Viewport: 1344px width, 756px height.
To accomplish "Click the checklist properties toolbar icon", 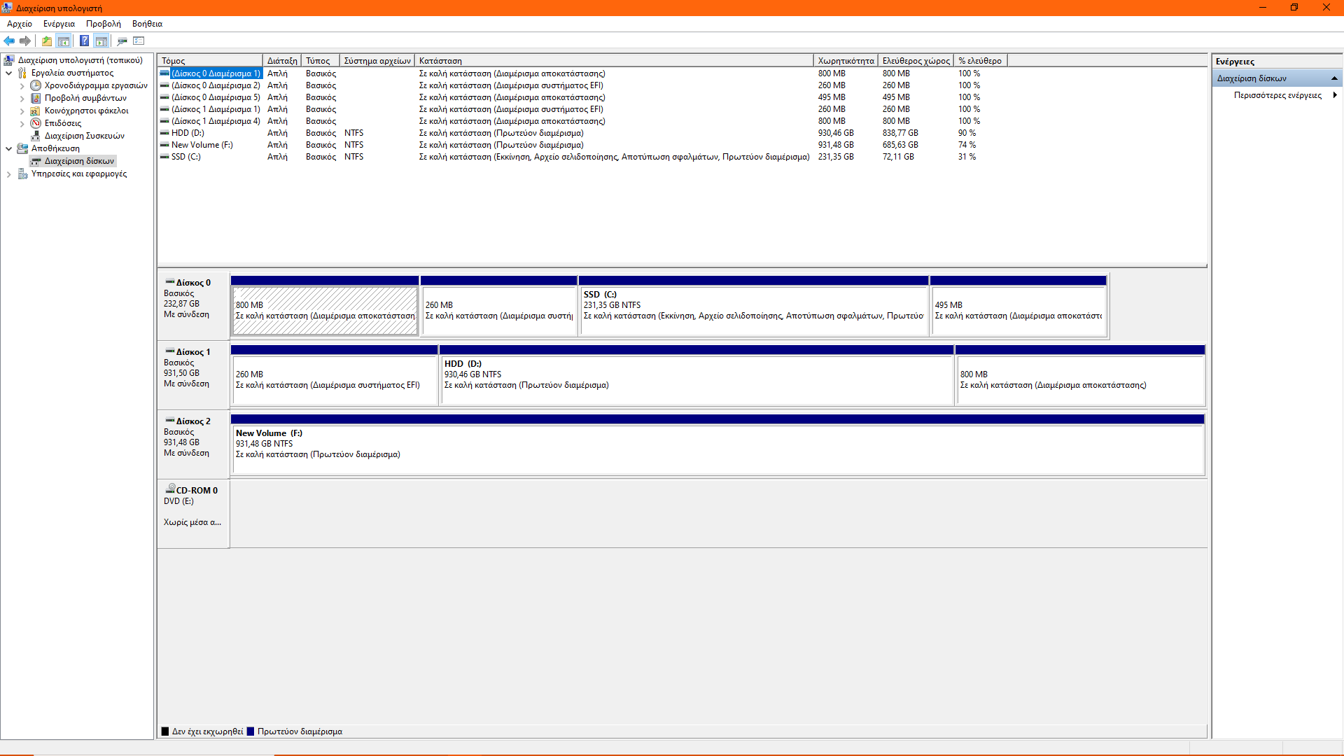I will [x=139, y=41].
